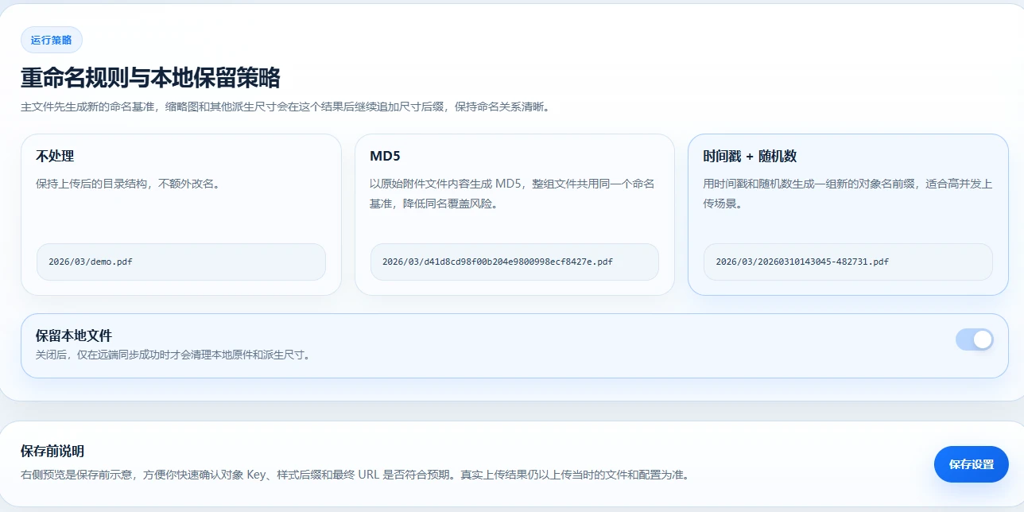The image size is (1024, 512).
Task: Click the 不处理 description about directory structure
Action: tap(128, 184)
